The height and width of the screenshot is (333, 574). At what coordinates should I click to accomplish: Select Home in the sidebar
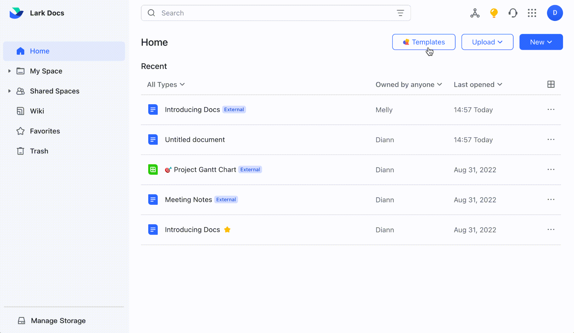pyautogui.click(x=39, y=51)
